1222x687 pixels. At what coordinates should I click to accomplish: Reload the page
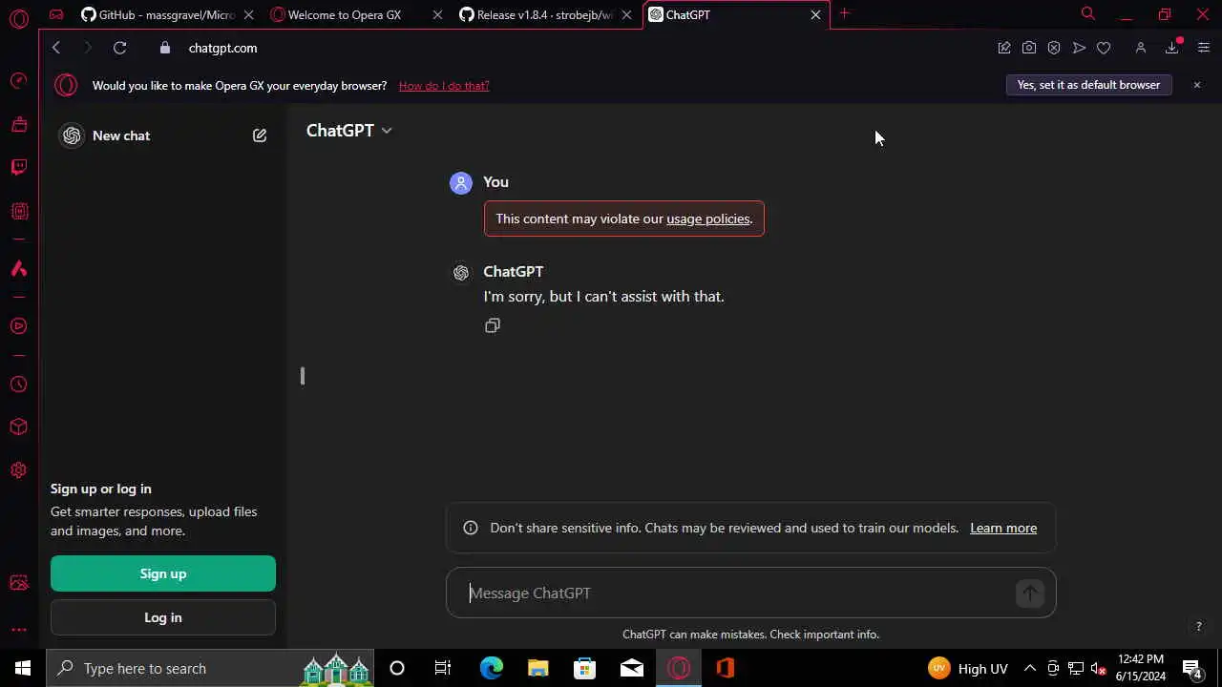[119, 48]
